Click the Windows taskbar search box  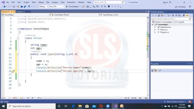coord(31,106)
